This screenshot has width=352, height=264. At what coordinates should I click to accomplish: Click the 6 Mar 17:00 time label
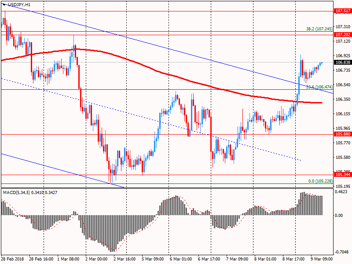[x=209, y=259]
